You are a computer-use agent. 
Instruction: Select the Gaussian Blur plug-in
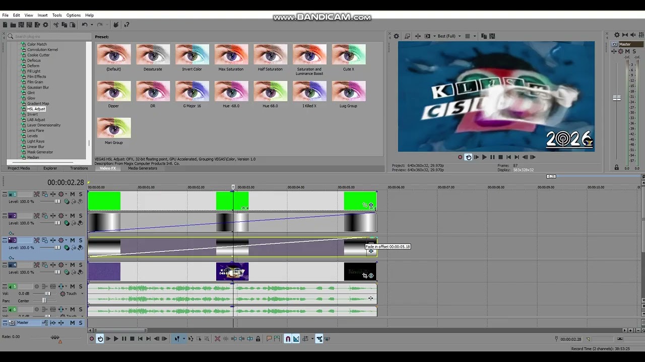pos(38,87)
